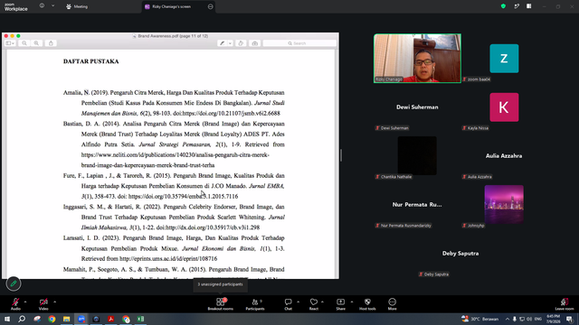Select Johnsyhp city skyline tile

point(504,204)
